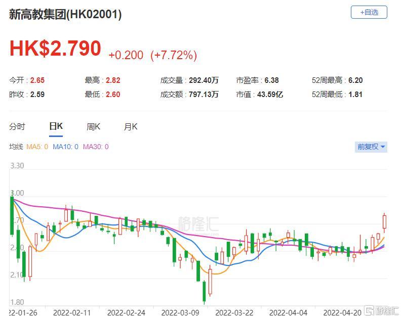Select the 日K daily chart tab
Image resolution: width=402 pixels, height=319 pixels.
click(56, 126)
